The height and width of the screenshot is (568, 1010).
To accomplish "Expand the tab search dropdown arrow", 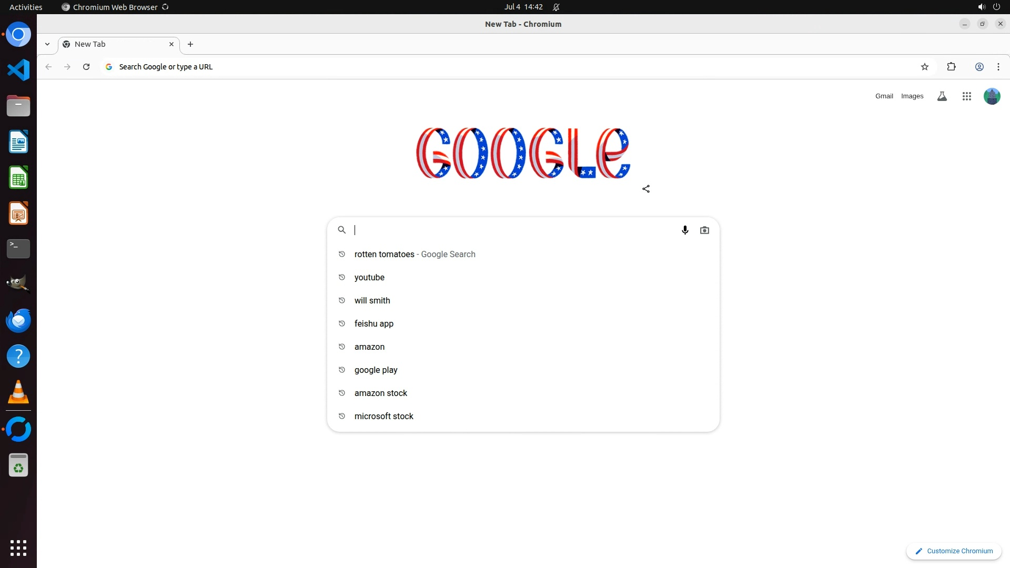I will (x=47, y=44).
